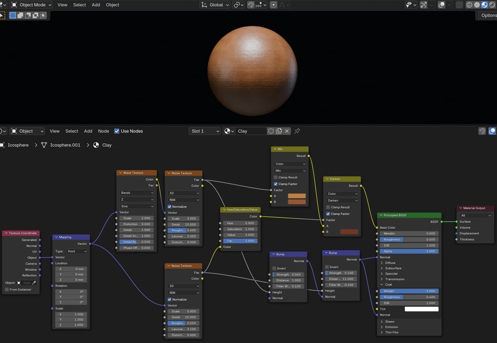Click the Options button in the viewport
This screenshot has width=497, height=343.
click(x=488, y=15)
